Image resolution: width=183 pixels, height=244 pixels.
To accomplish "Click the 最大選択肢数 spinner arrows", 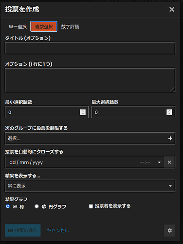I will (x=169, y=112).
